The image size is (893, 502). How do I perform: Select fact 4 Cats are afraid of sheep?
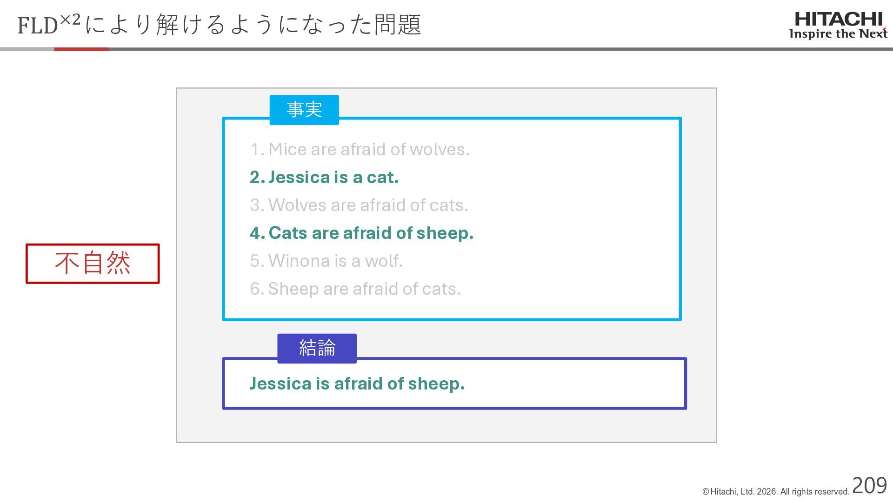(361, 233)
